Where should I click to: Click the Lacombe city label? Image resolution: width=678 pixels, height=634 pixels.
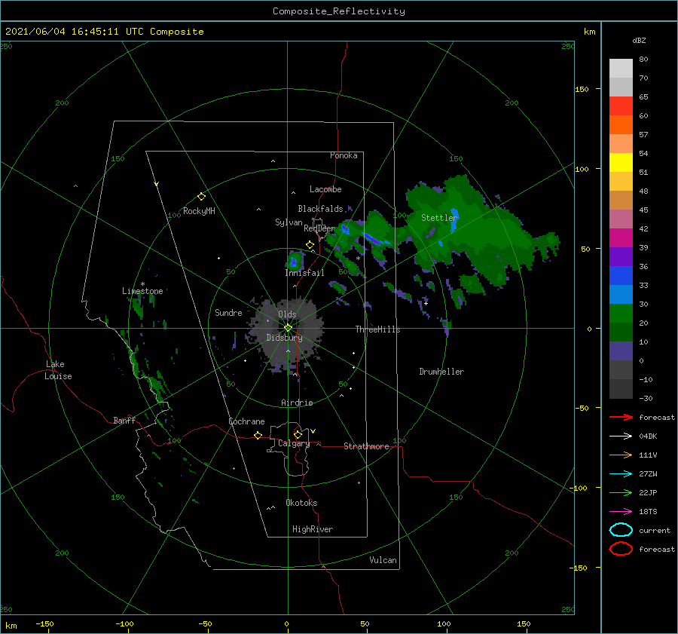point(325,189)
